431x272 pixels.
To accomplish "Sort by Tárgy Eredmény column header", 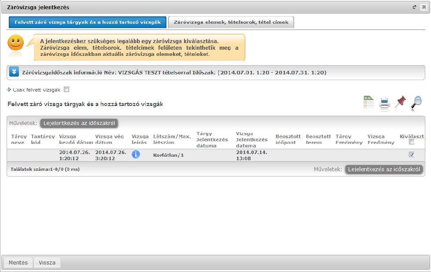I will (349, 139).
